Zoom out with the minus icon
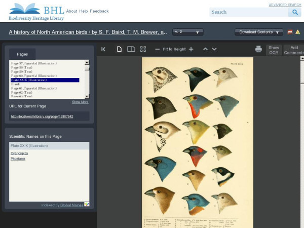Screen dimensions: 304x228 pos(157,49)
